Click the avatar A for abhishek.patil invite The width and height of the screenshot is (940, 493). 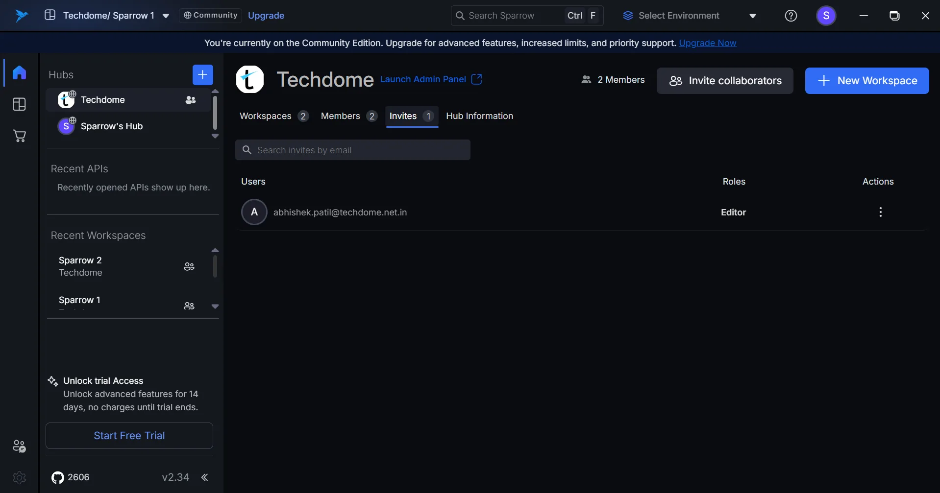(x=254, y=212)
